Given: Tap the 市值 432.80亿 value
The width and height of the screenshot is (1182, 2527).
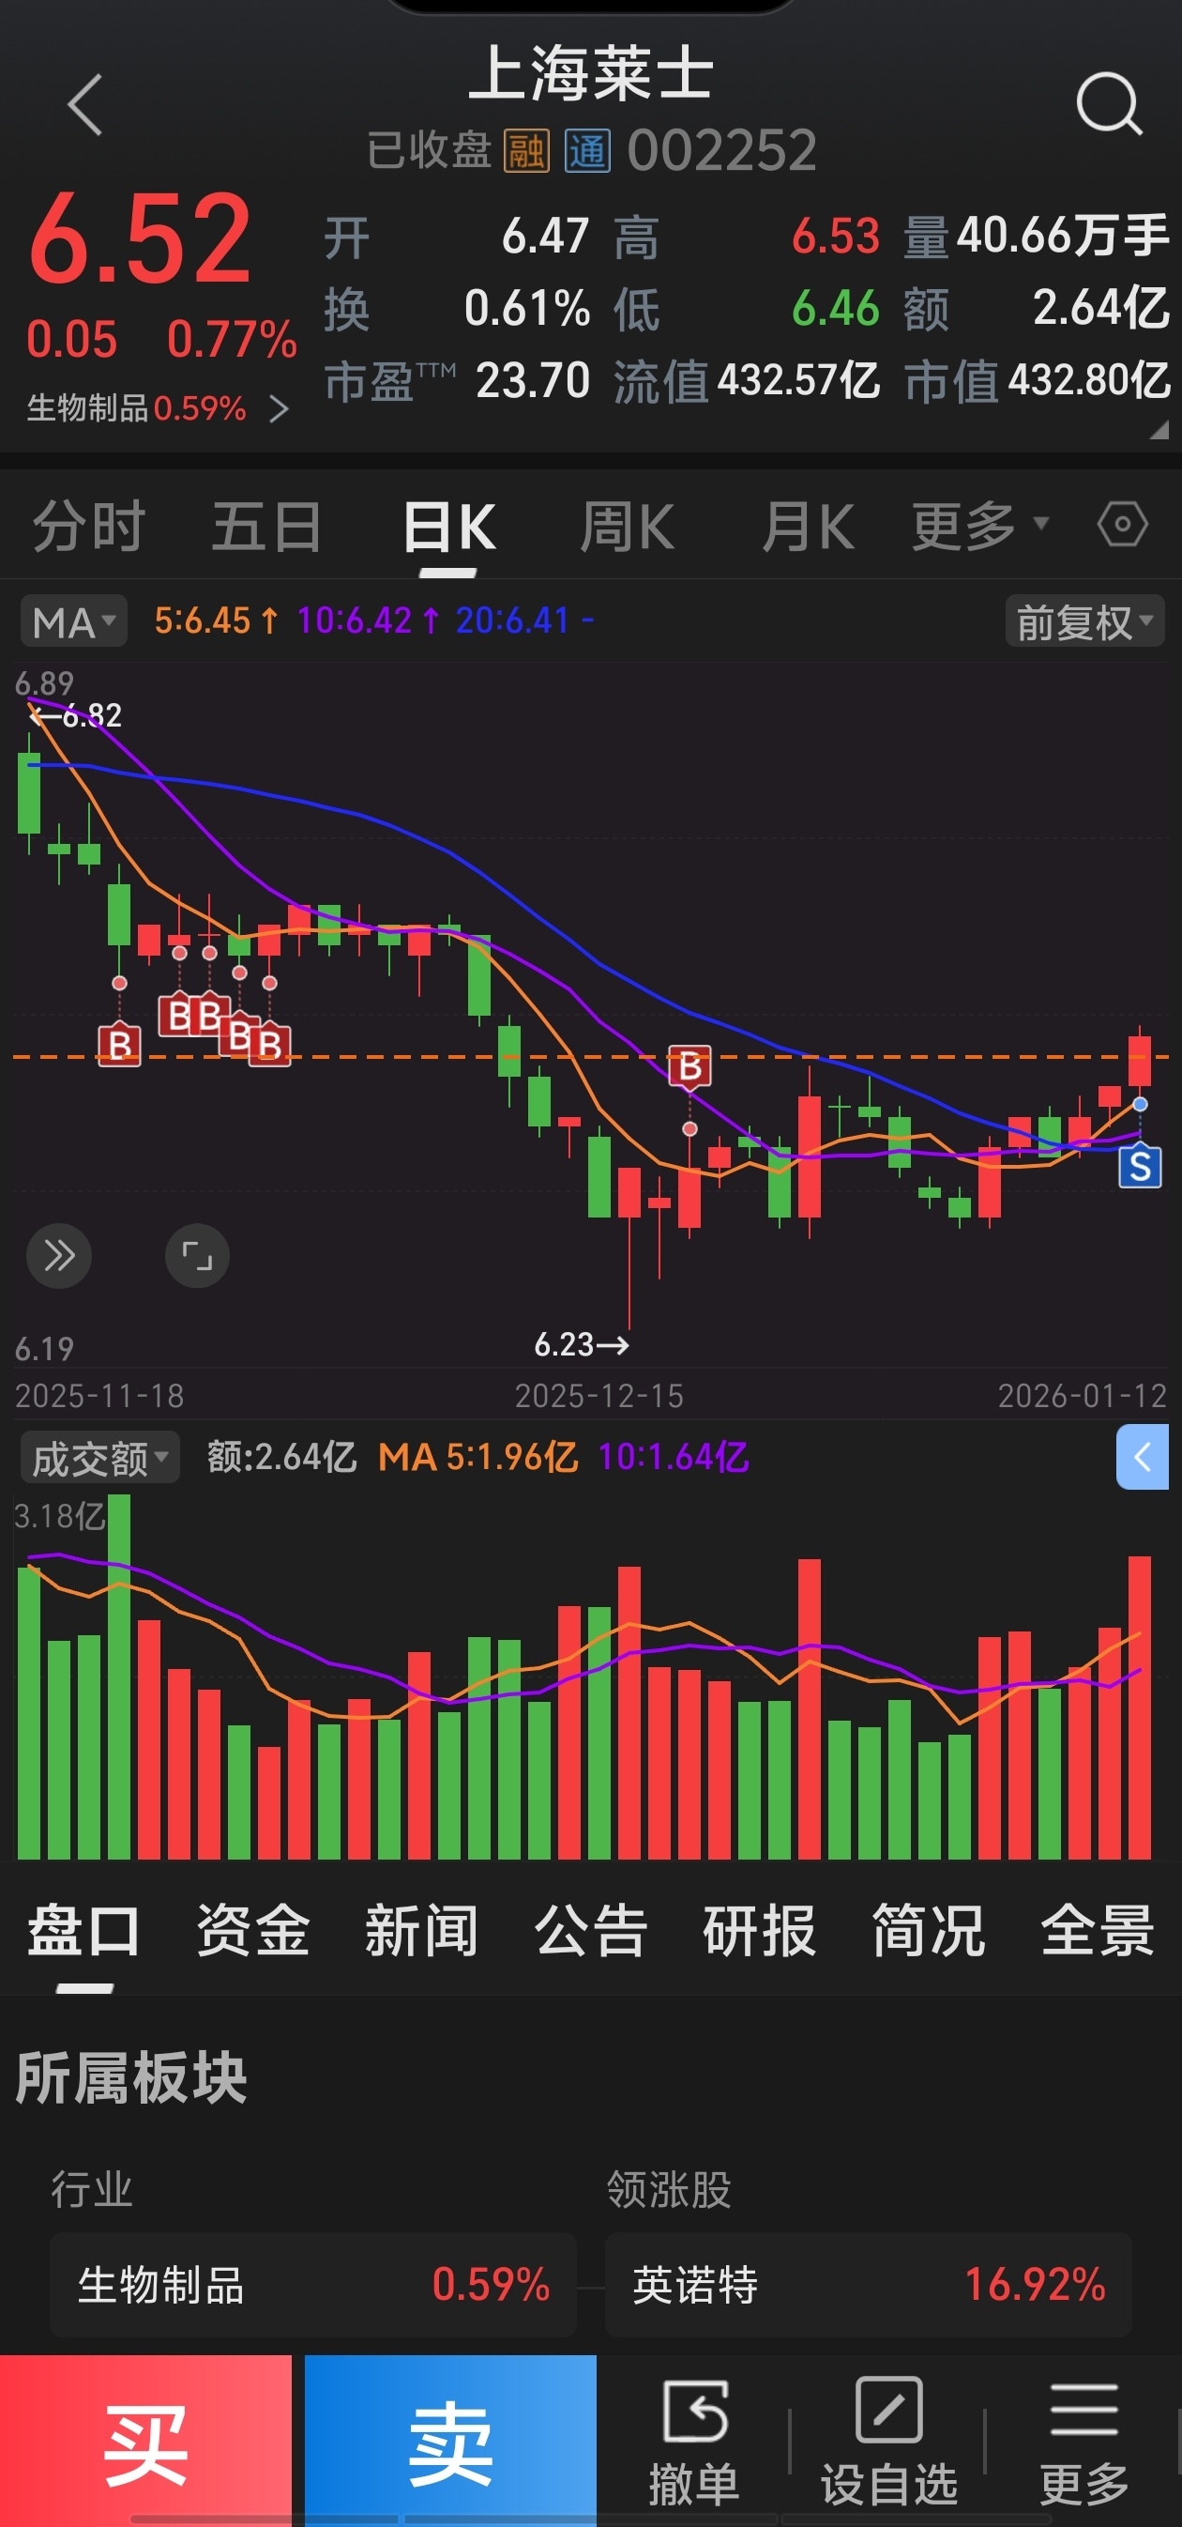Looking at the screenshot, I should (1090, 380).
